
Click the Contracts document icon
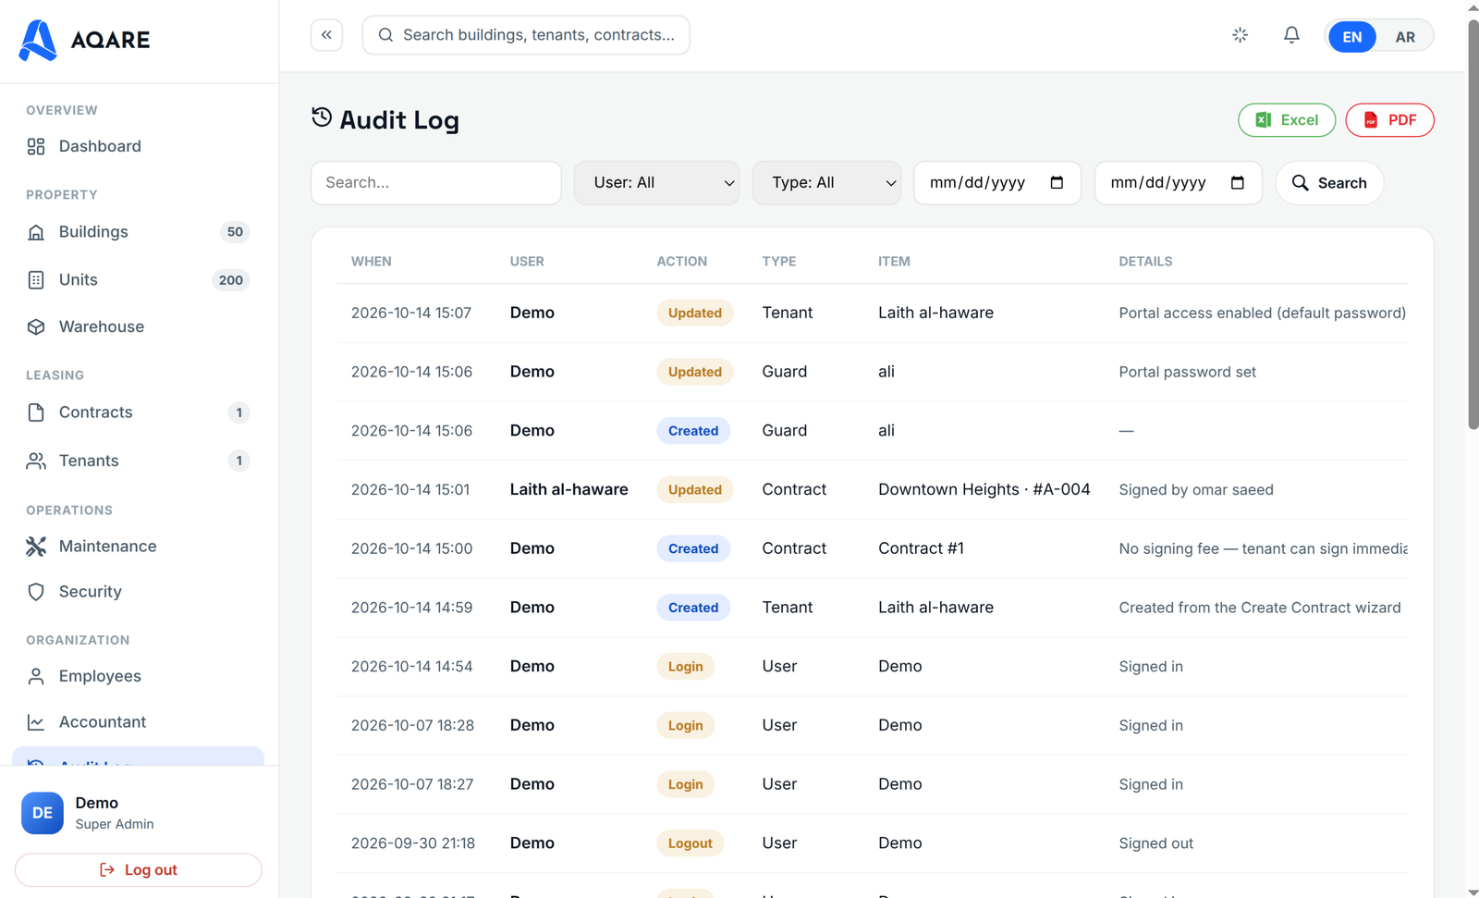click(x=36, y=412)
